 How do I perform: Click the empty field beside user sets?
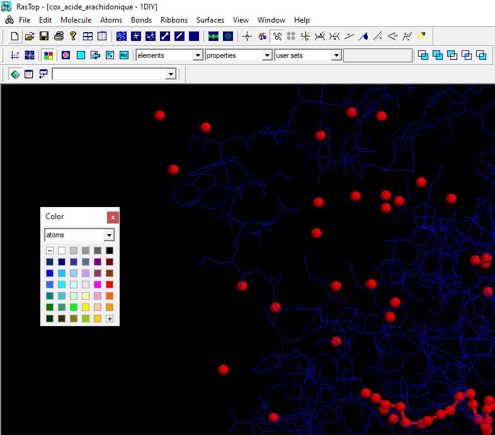tap(378, 55)
